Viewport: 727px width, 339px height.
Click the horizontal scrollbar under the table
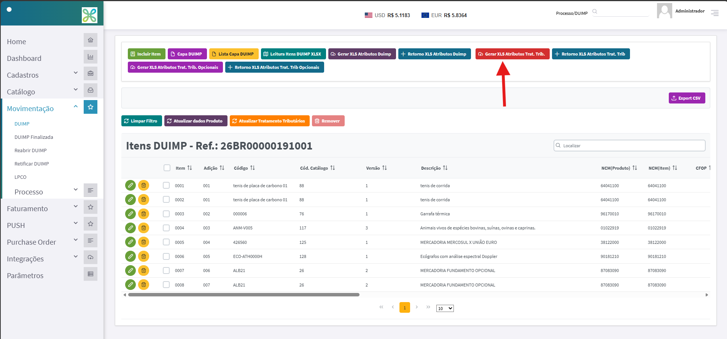(x=244, y=295)
